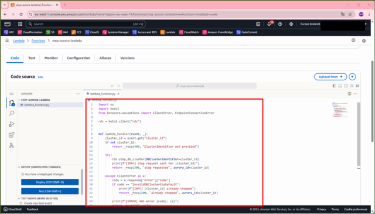The height and width of the screenshot is (214, 375).
Task: Open the EC2 favorite shortcut
Action: pos(77,32)
